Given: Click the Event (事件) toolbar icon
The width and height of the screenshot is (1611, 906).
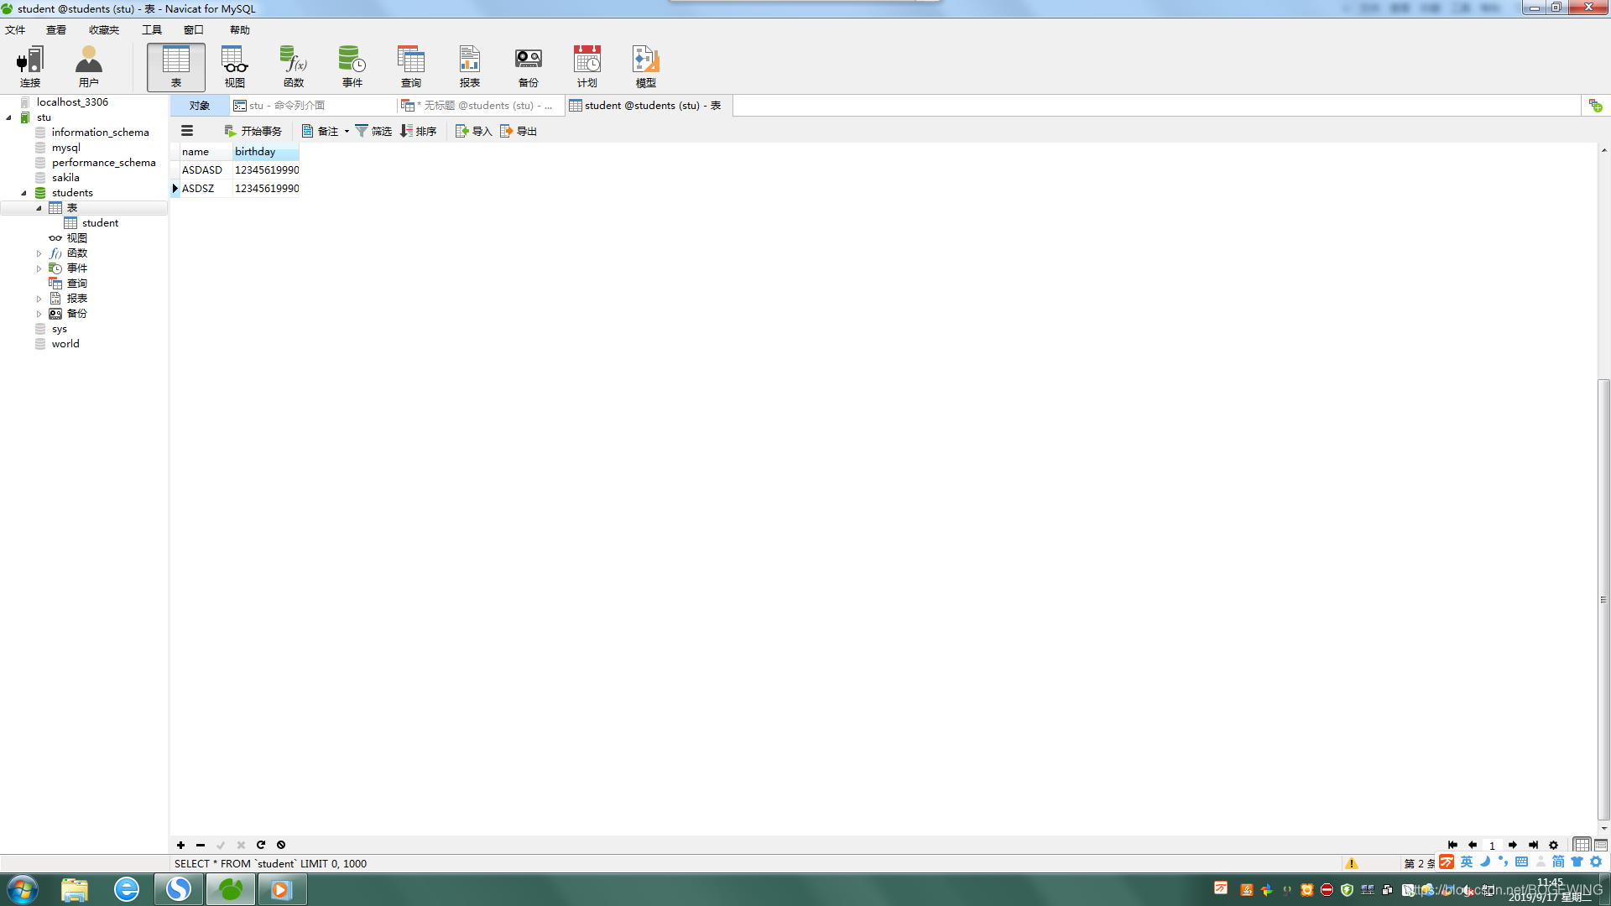Looking at the screenshot, I should point(352,66).
